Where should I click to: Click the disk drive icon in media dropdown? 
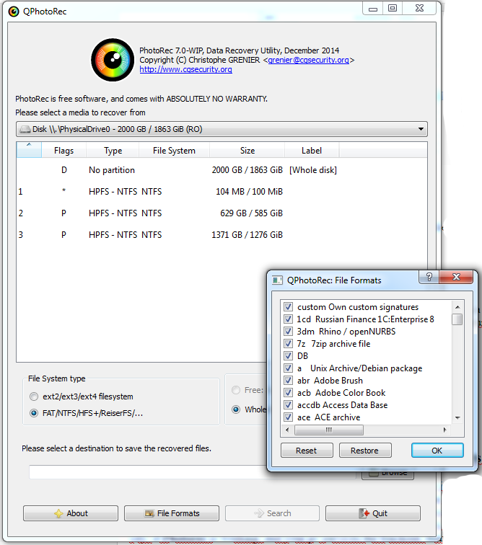pyautogui.click(x=25, y=129)
